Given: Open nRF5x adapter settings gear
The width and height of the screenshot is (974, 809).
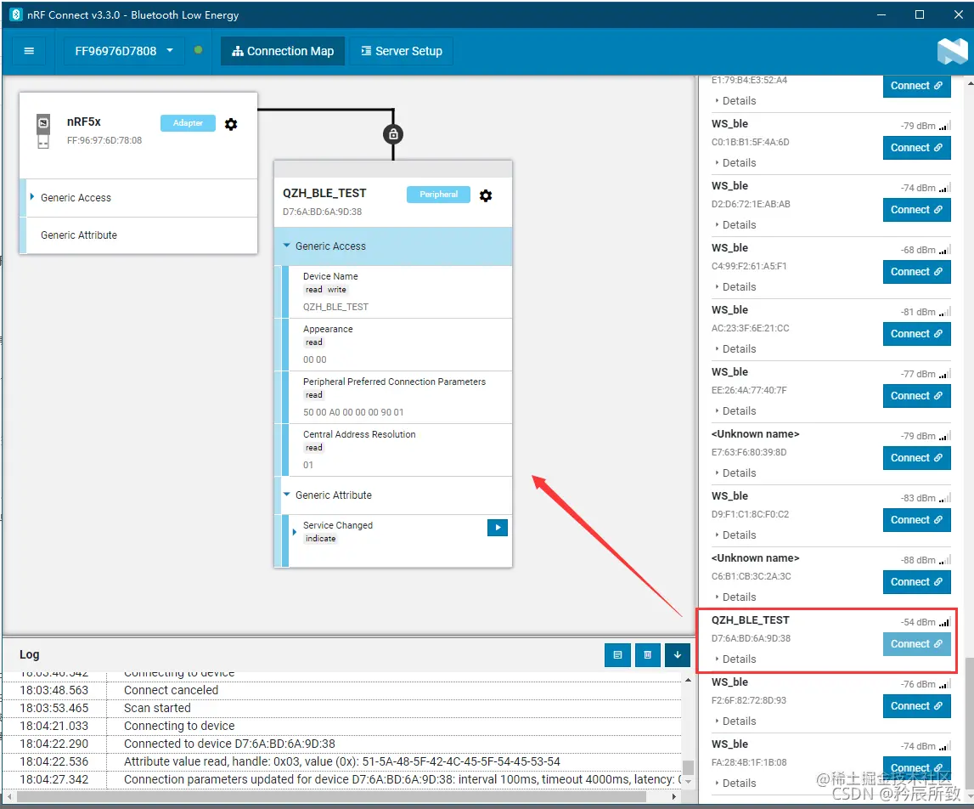Looking at the screenshot, I should [231, 124].
